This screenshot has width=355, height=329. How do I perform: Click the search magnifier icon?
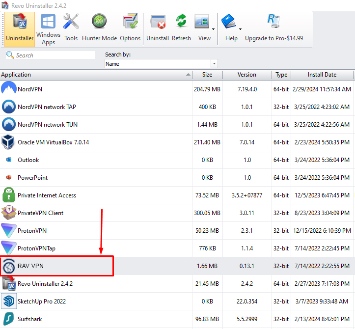tap(10, 55)
